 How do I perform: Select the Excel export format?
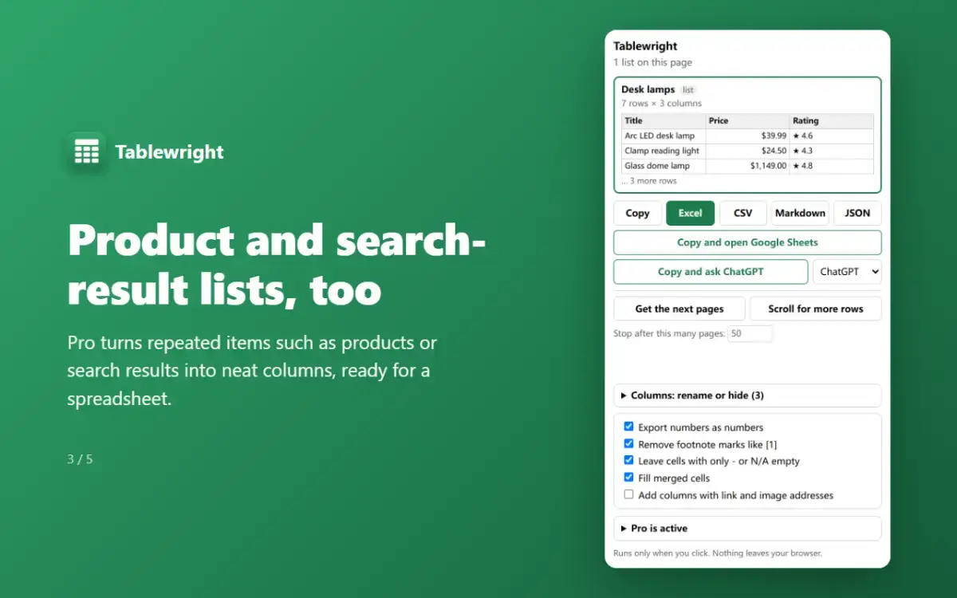[690, 213]
